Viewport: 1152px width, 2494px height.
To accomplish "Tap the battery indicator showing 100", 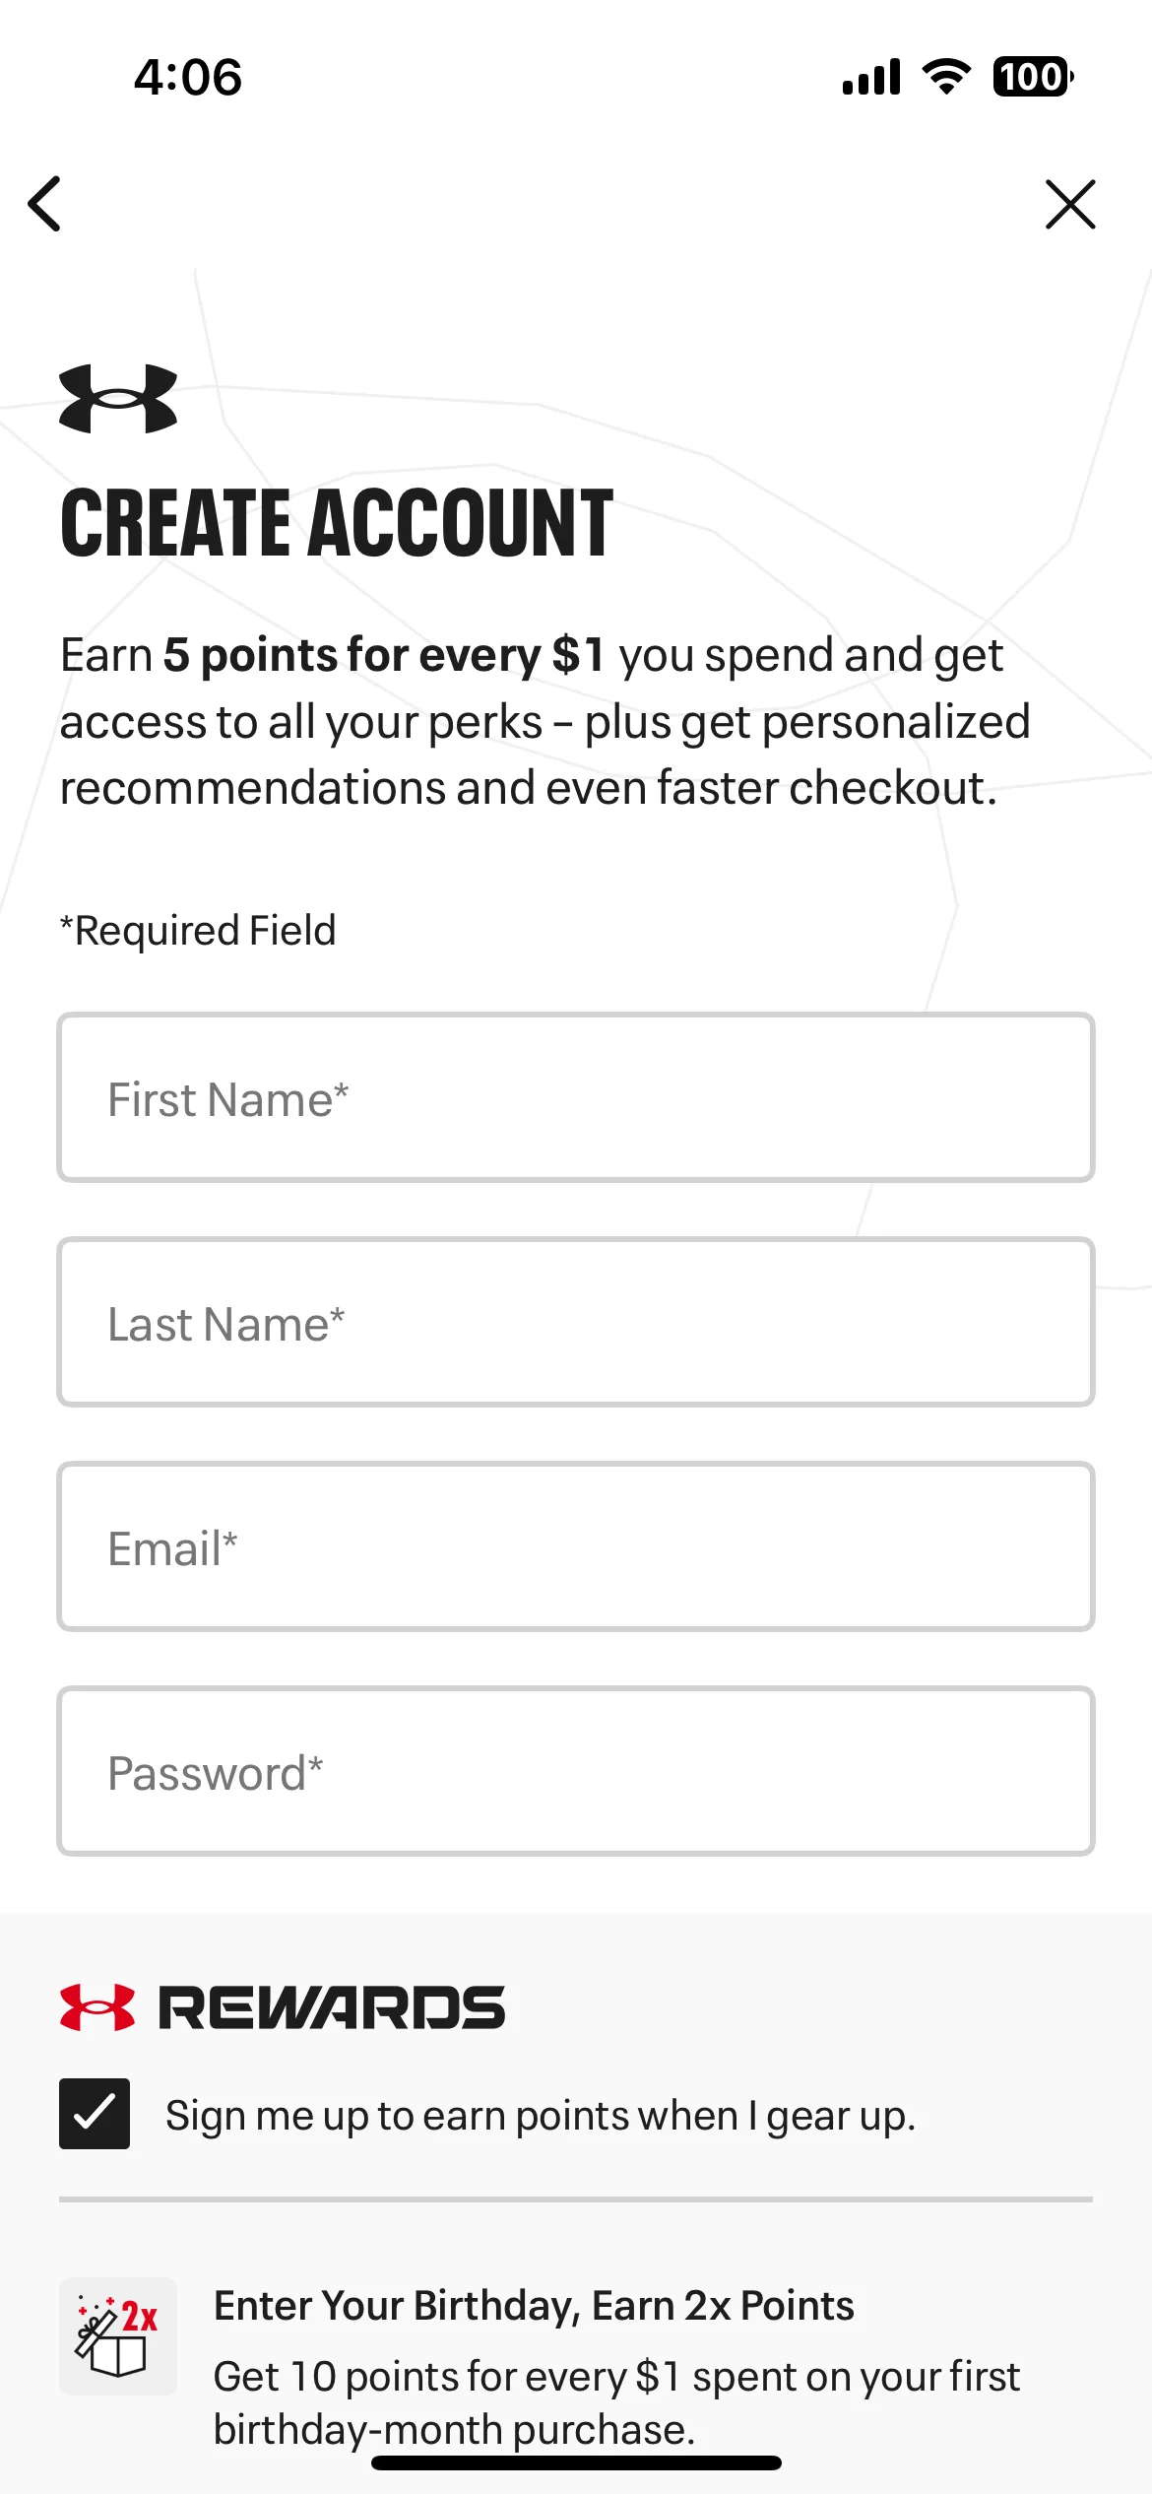I will tap(1033, 77).
